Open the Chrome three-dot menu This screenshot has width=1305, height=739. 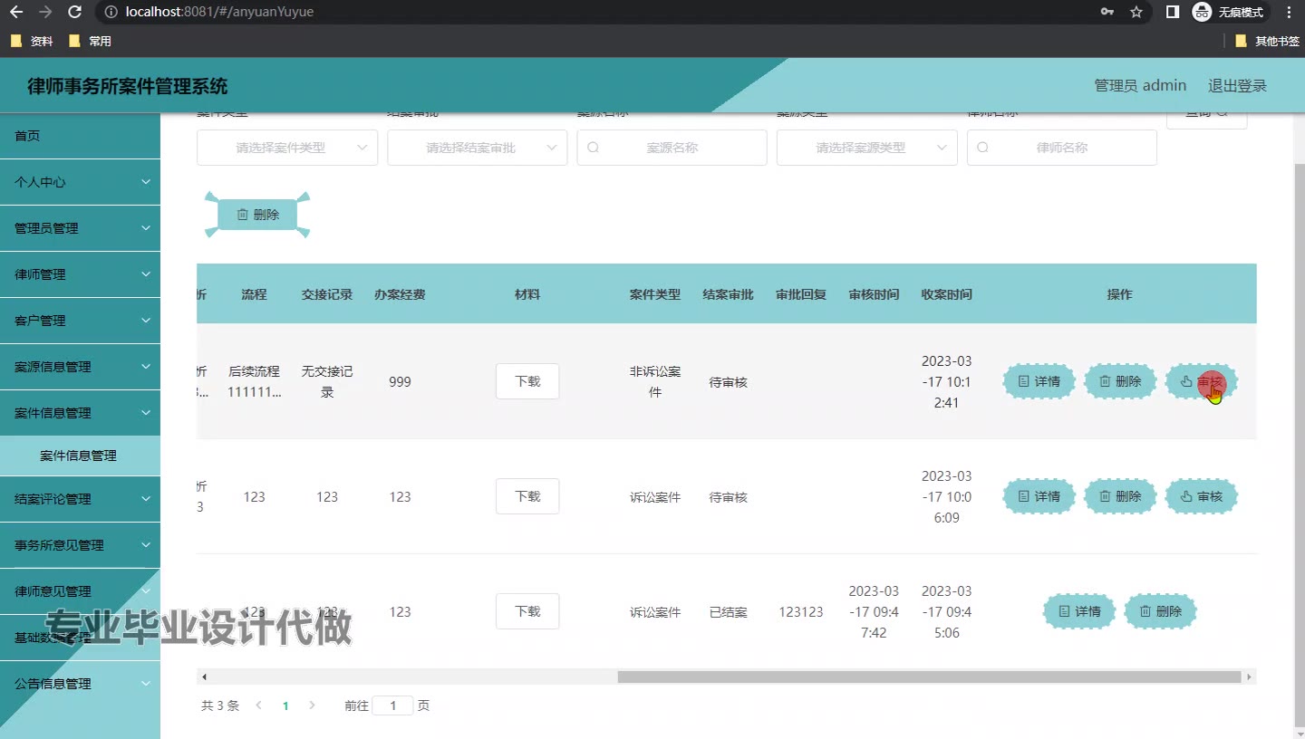coord(1290,13)
